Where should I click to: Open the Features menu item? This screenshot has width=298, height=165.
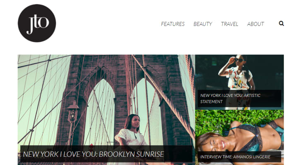click(173, 24)
